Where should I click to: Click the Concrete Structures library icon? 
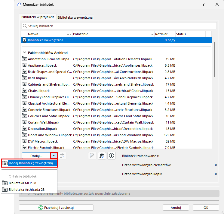(x=24, y=110)
